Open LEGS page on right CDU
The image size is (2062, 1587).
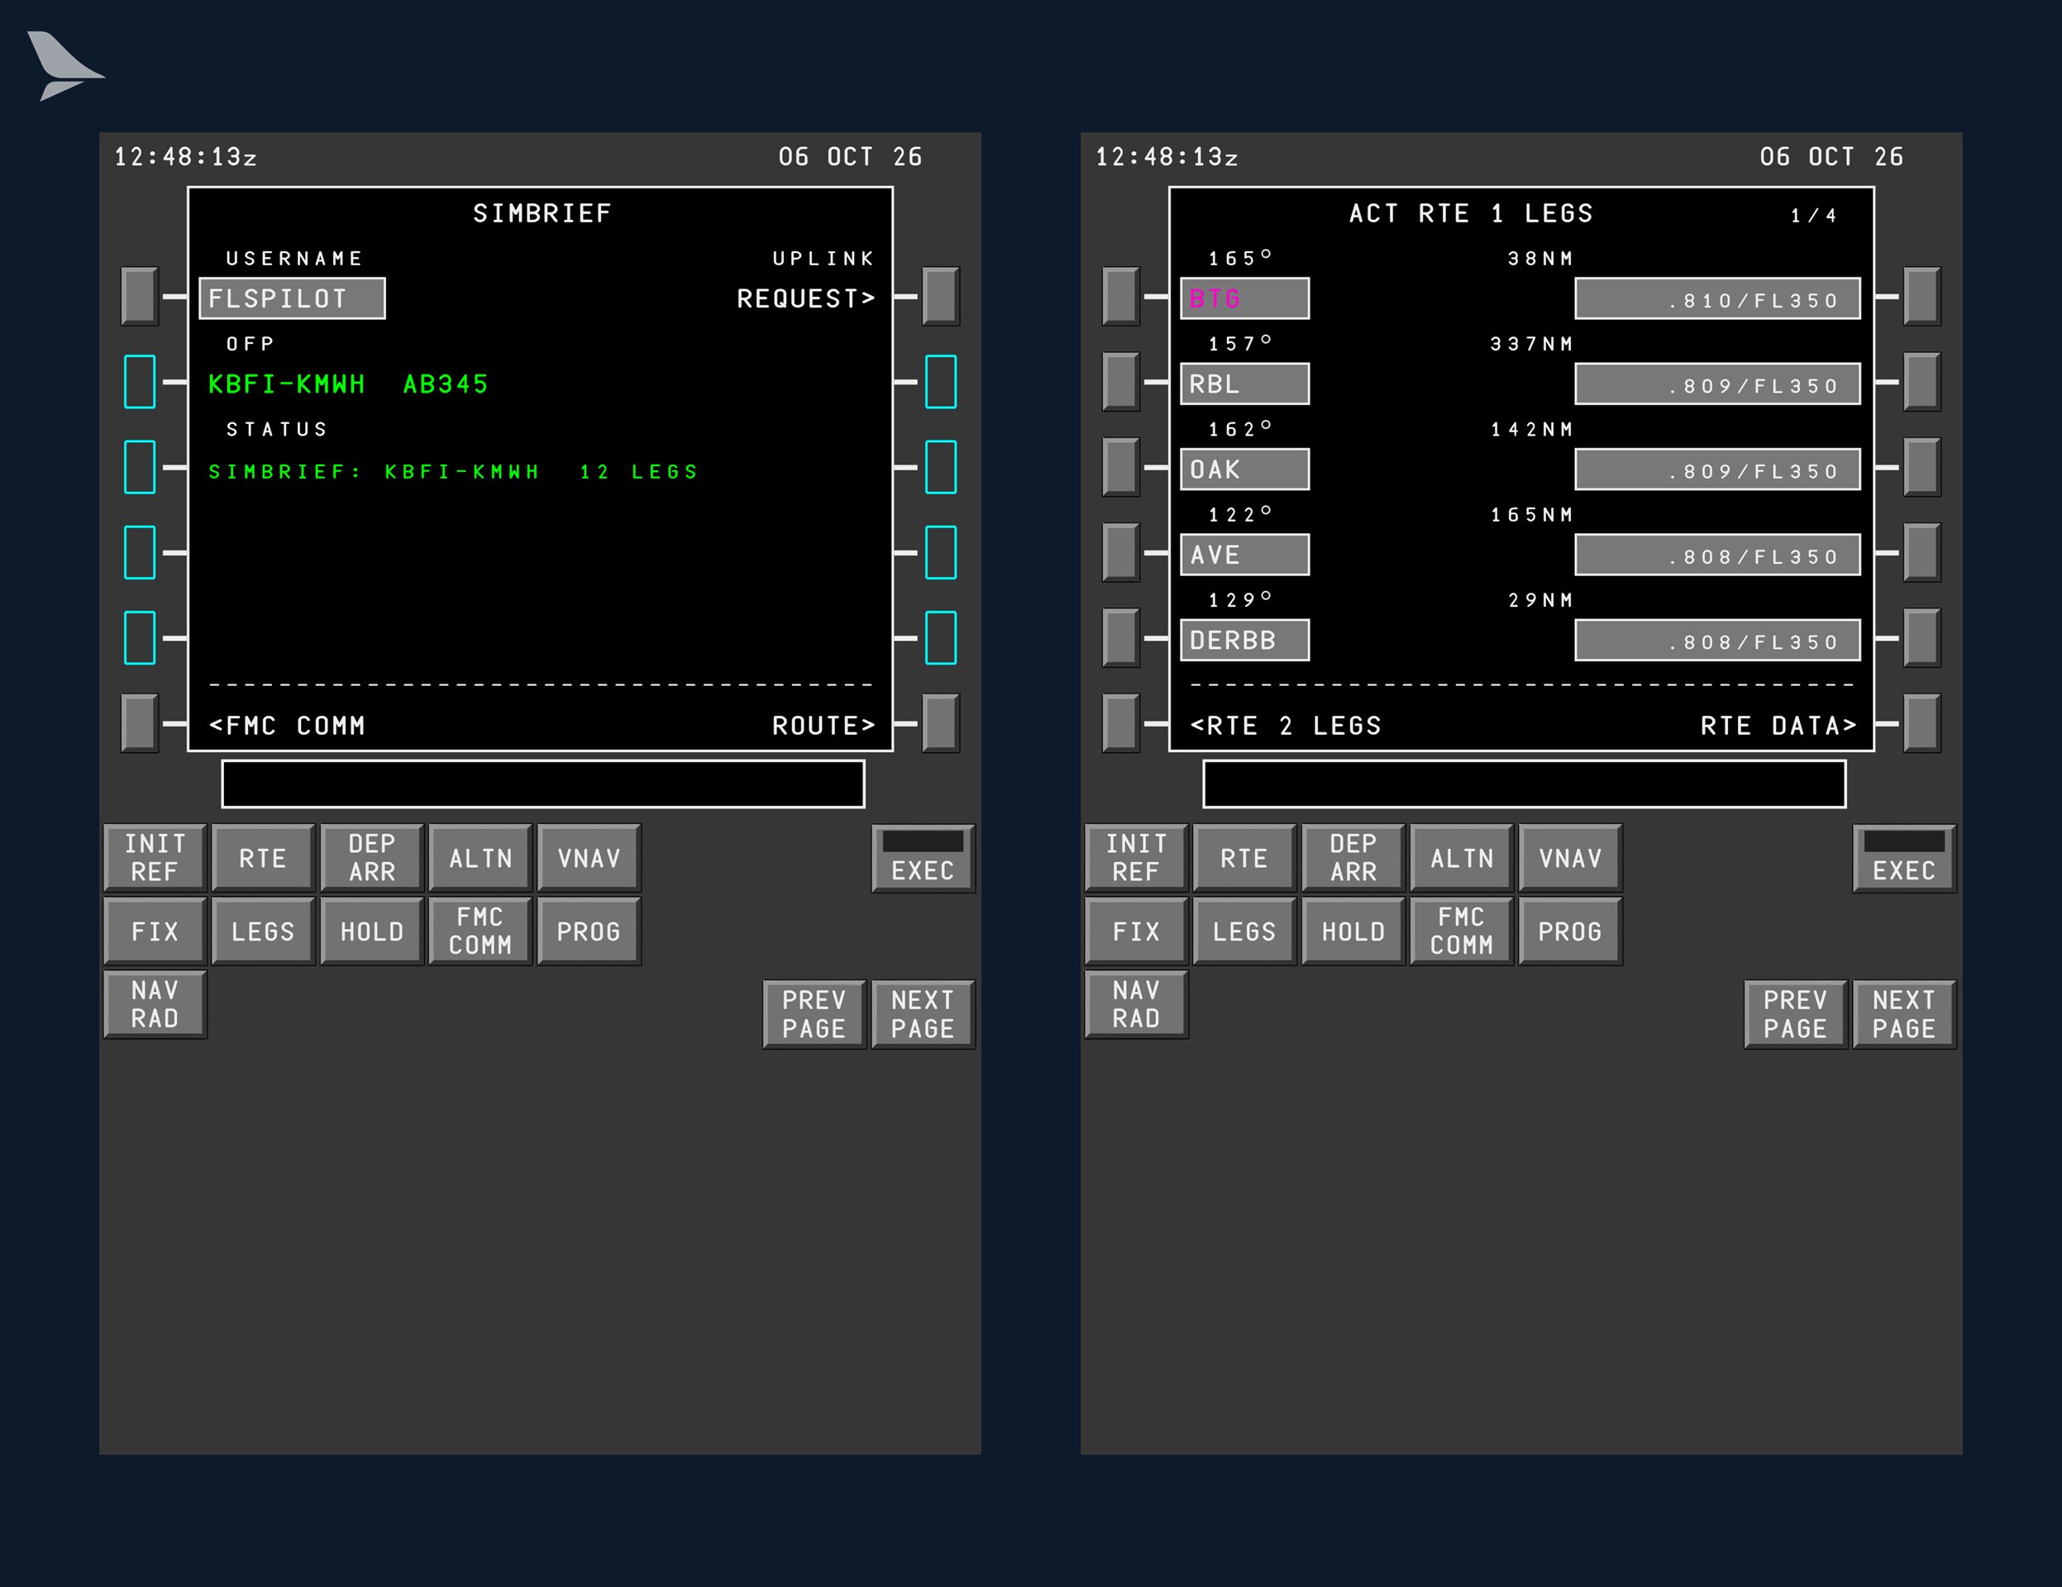(1244, 931)
